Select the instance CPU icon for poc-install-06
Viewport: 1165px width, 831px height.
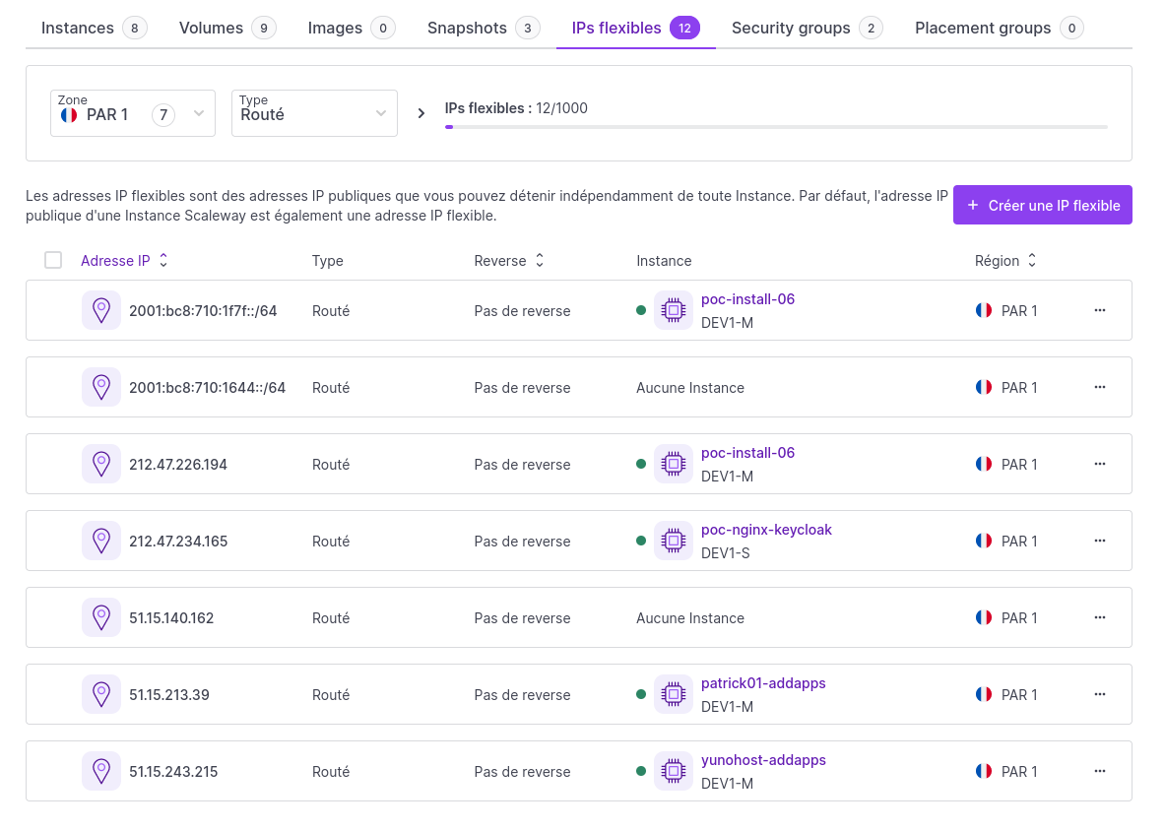(x=673, y=309)
